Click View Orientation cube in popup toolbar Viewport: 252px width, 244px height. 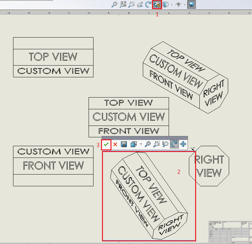[x=134, y=144]
